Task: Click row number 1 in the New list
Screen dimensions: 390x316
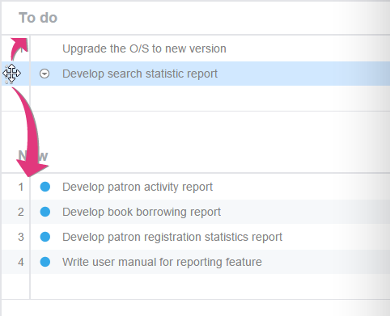Action: click(x=21, y=187)
